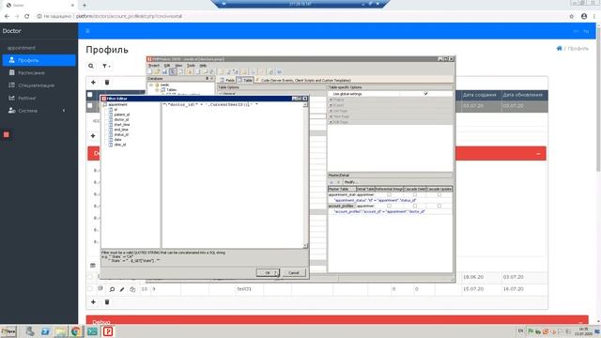Toggle Cascade Delete for account_profiles row
Viewport: 601px width, 338px height.
[x=415, y=206]
